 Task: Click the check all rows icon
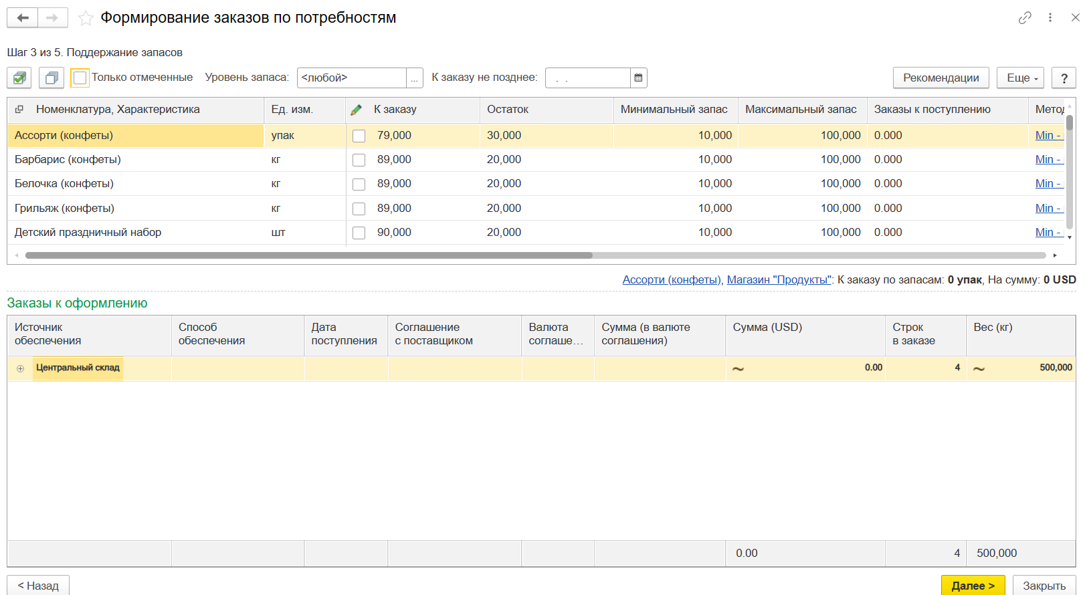point(19,78)
